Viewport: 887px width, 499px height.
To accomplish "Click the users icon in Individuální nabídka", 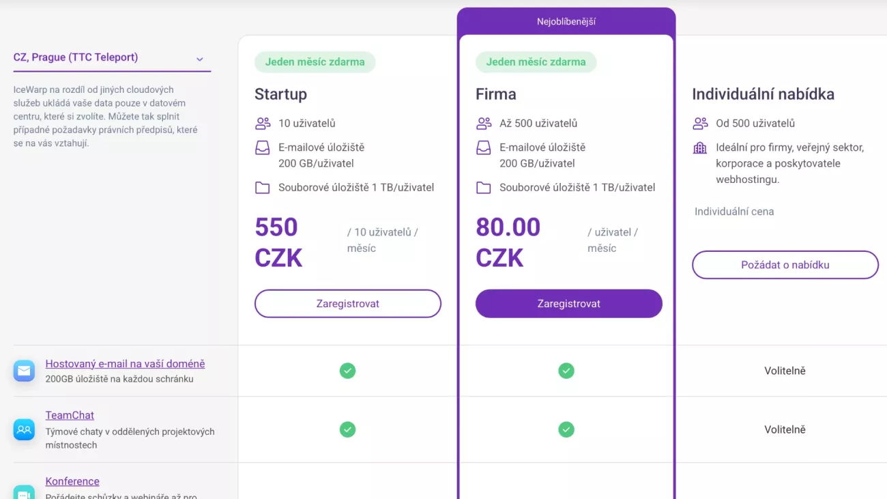I will (x=700, y=124).
